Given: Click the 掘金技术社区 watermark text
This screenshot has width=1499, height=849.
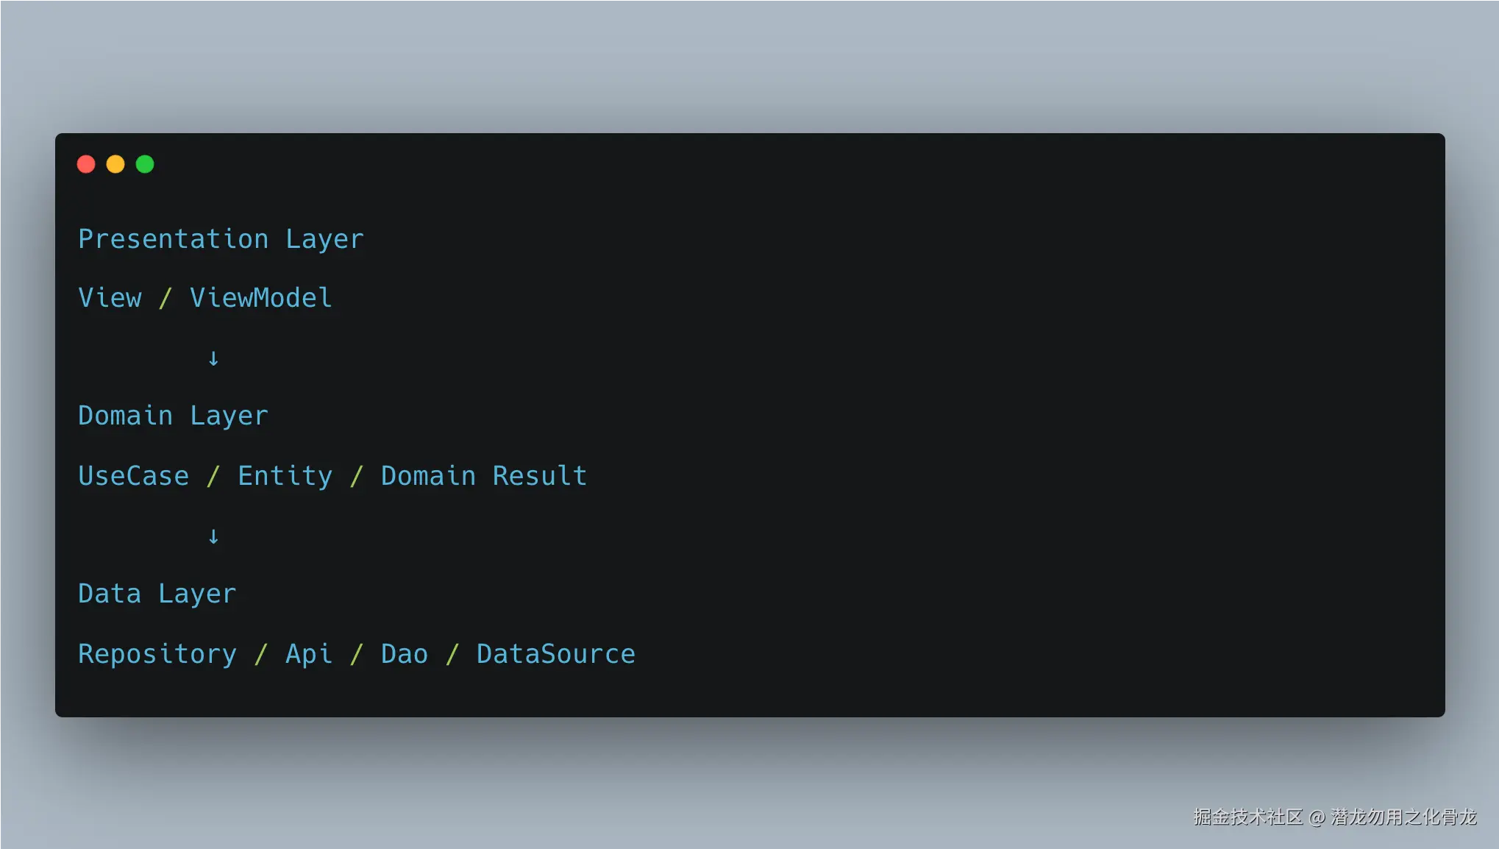Looking at the screenshot, I should [x=1248, y=817].
